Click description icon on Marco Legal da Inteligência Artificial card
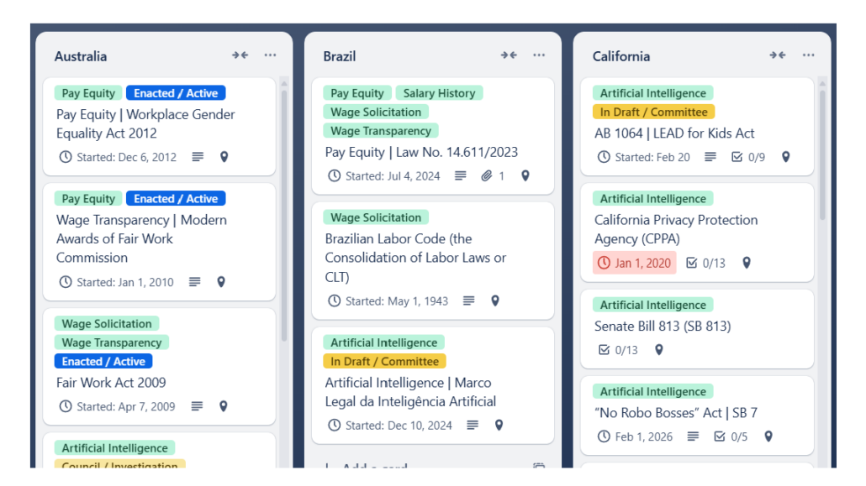Image resolution: width=866 pixels, height=486 pixels. tap(473, 426)
